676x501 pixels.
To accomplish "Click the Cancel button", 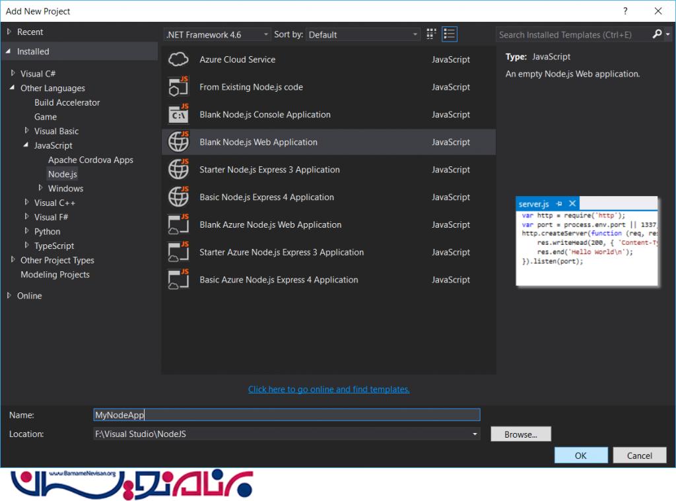I will pos(639,455).
